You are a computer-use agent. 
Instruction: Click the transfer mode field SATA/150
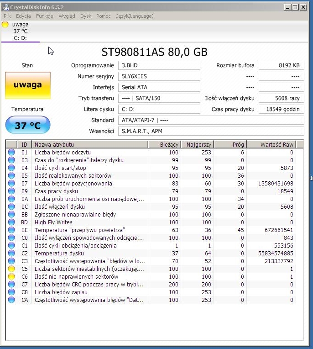coord(159,98)
